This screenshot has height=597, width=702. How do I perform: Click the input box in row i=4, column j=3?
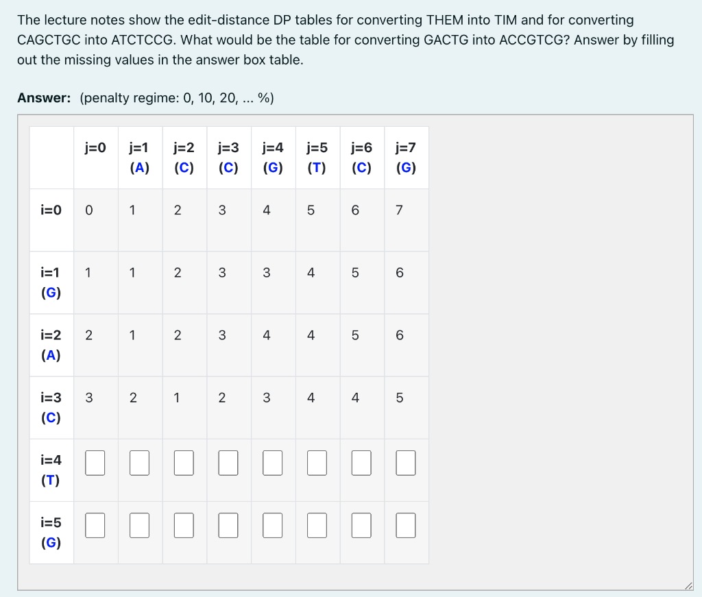tap(228, 463)
